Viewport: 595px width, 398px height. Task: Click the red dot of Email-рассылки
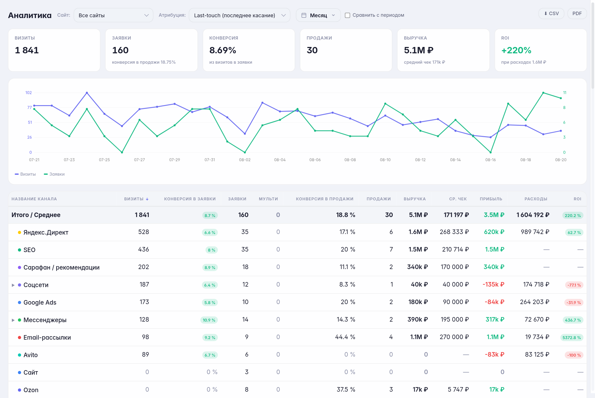click(19, 338)
